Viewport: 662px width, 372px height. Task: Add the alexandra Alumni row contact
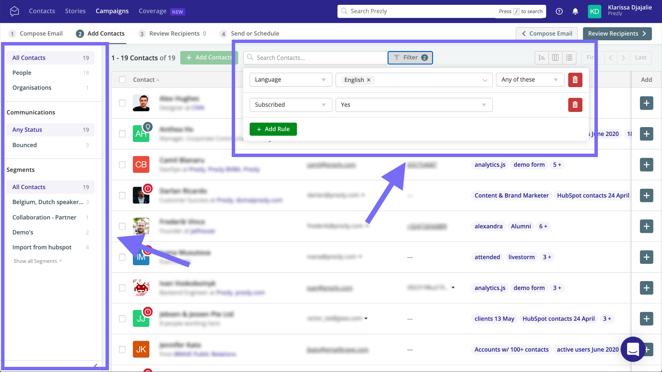tap(646, 226)
